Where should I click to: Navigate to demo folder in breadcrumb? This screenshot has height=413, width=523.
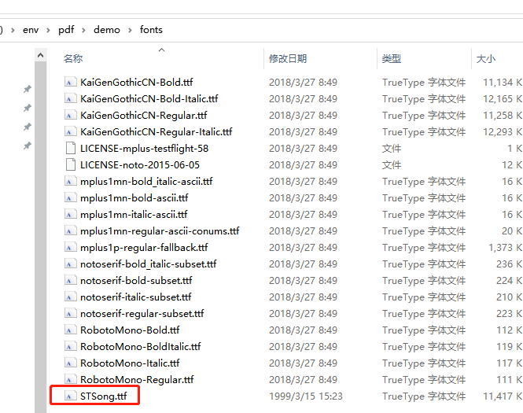coord(107,30)
